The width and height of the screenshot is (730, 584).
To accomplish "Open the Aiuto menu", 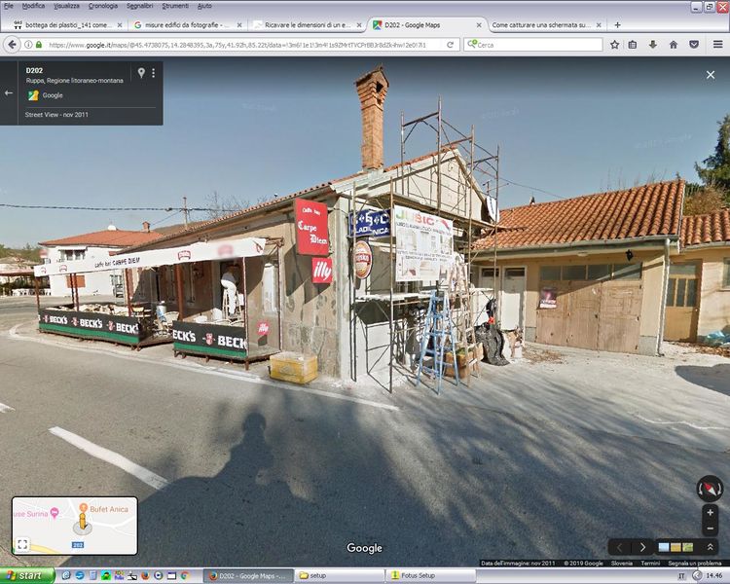I will coord(204,6).
